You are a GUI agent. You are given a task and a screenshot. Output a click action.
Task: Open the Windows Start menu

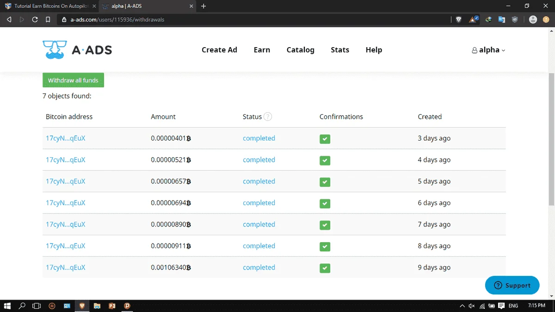pyautogui.click(x=7, y=306)
